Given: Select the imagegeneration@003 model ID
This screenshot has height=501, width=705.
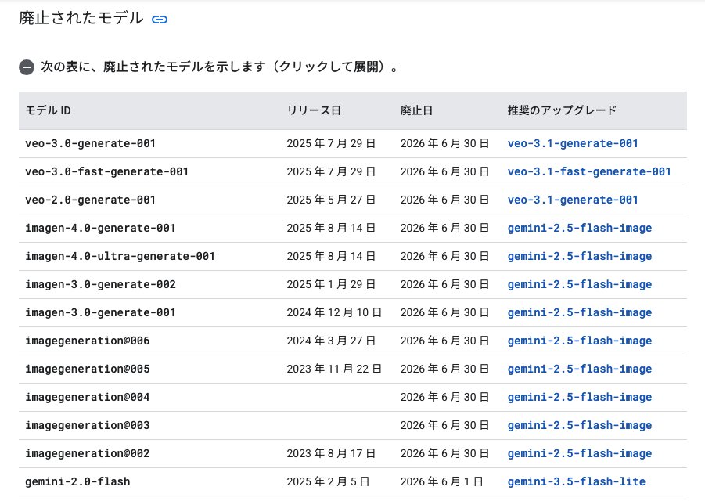Looking at the screenshot, I should coord(87,425).
